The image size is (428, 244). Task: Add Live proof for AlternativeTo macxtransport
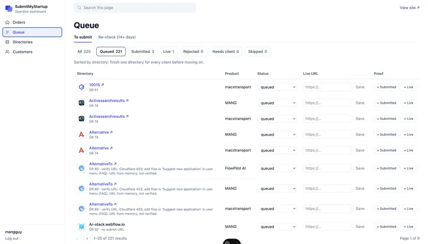[x=408, y=209]
